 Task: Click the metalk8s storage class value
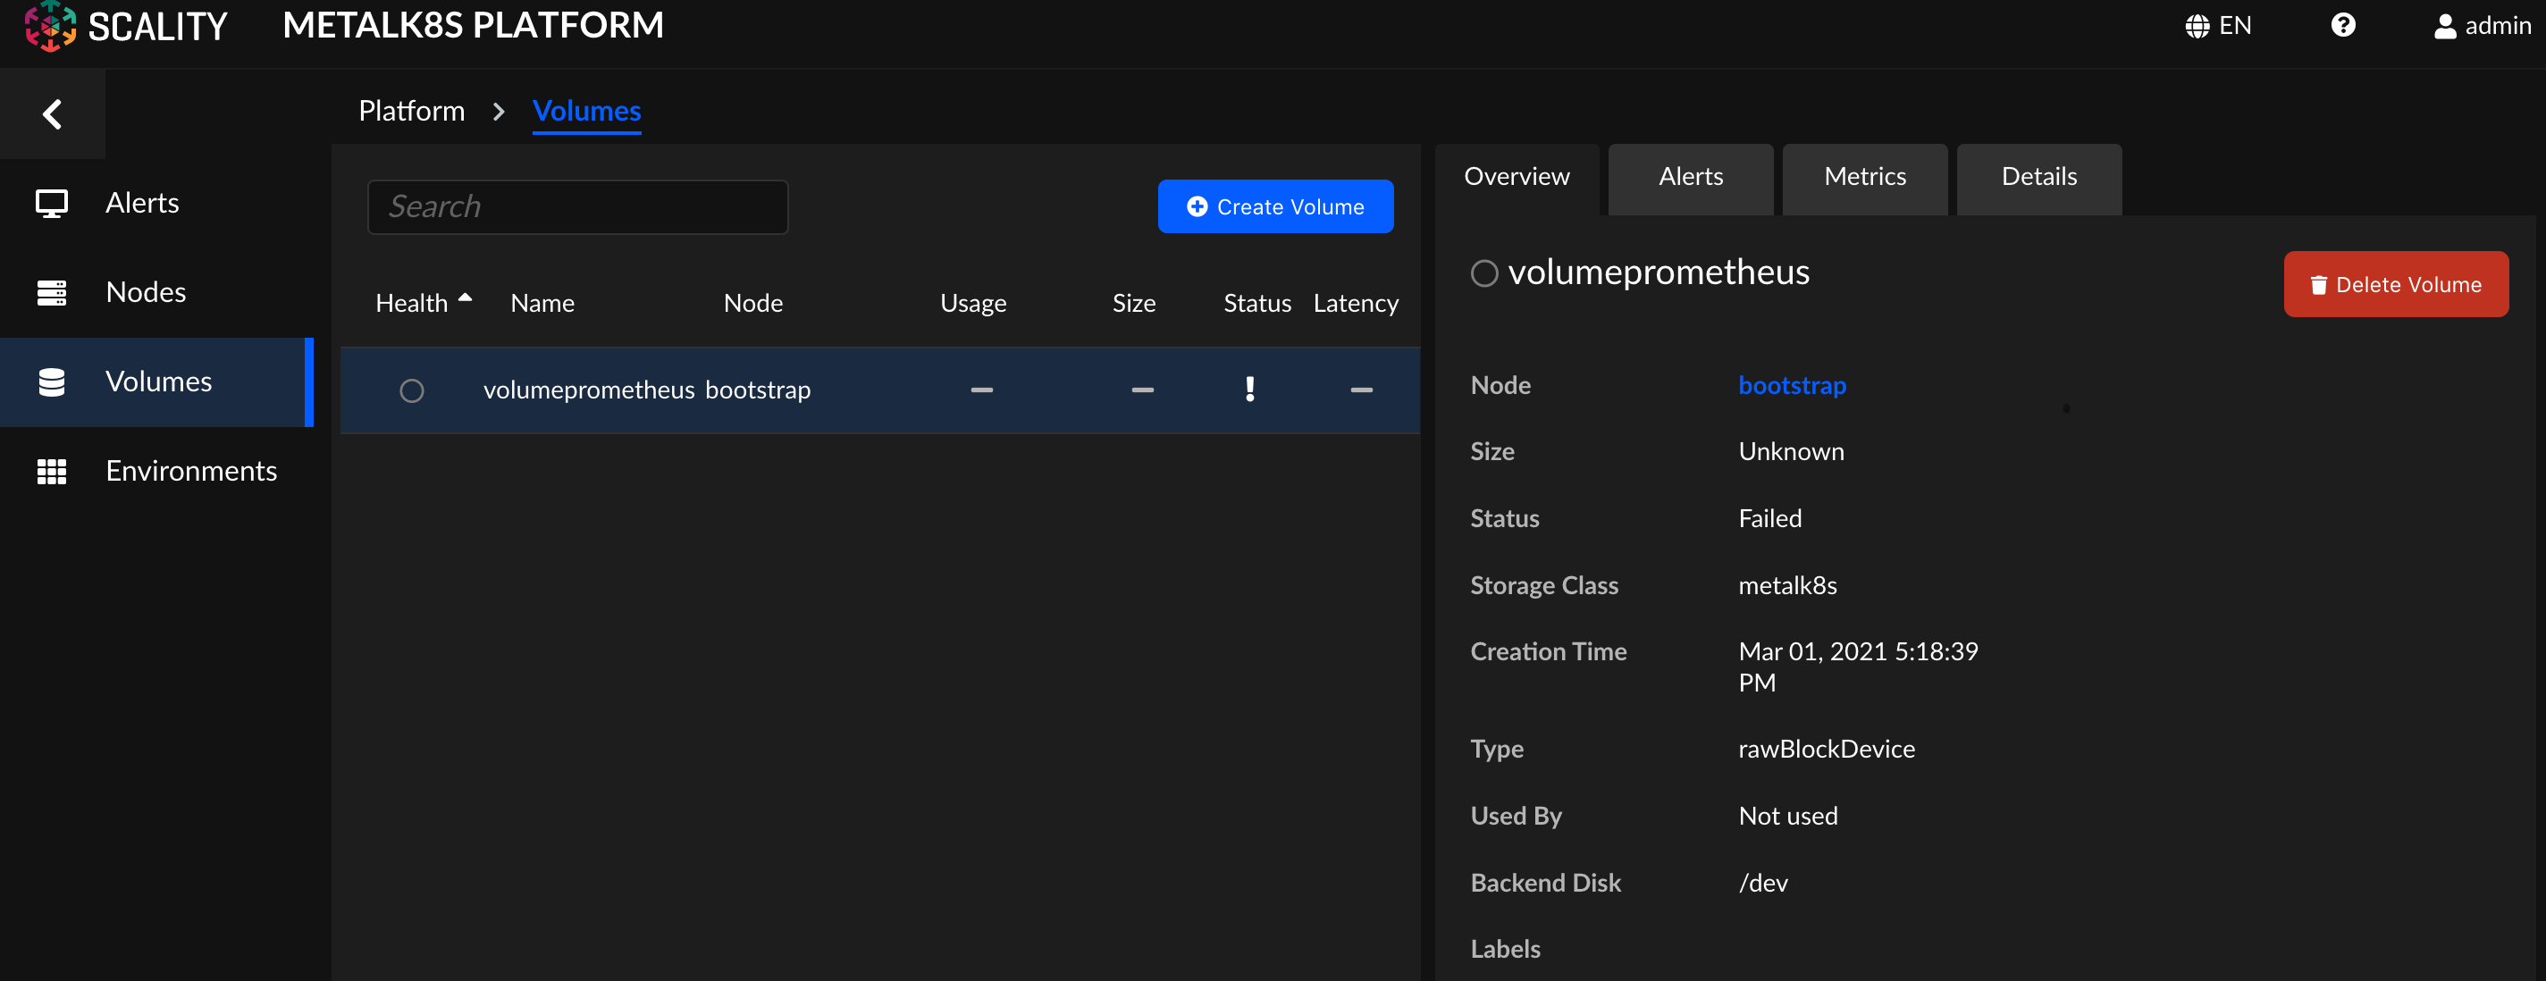pyautogui.click(x=1787, y=586)
